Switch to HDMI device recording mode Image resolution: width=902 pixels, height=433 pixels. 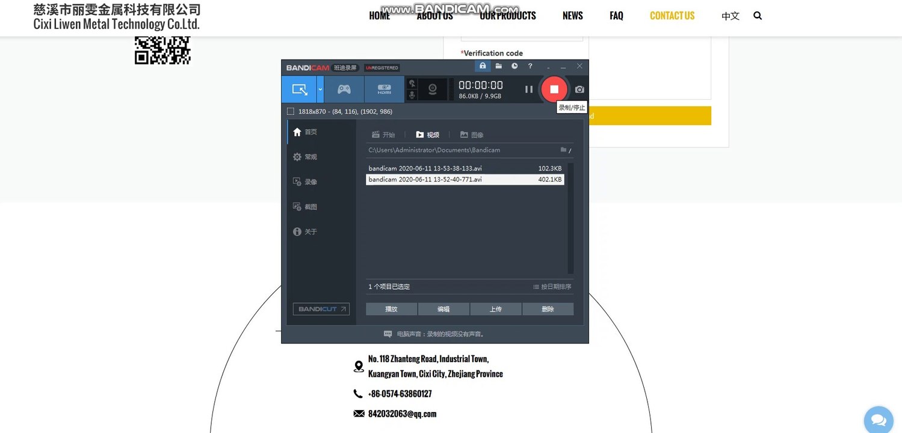point(384,90)
